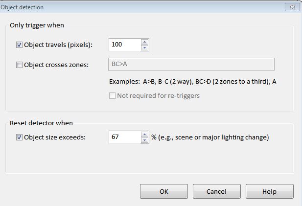The height and width of the screenshot is (206, 302).
Task: Click the scene or lighting change hint text
Action: [210, 137]
